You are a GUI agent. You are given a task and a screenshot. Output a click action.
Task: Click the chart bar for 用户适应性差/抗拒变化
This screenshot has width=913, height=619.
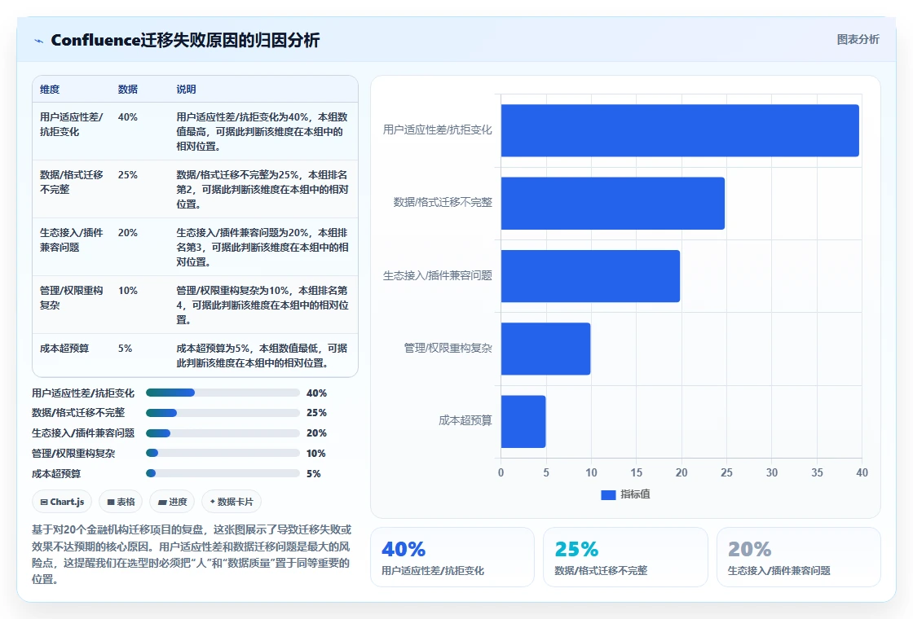[x=680, y=130]
